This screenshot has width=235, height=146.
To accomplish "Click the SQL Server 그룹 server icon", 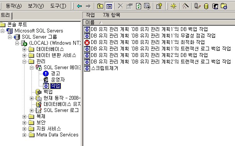I will pyautogui.click(x=17, y=37).
